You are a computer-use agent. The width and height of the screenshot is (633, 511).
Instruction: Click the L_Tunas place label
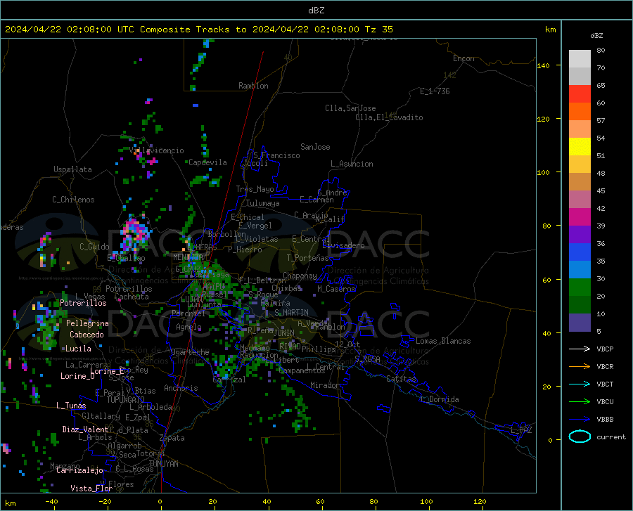[71, 406]
